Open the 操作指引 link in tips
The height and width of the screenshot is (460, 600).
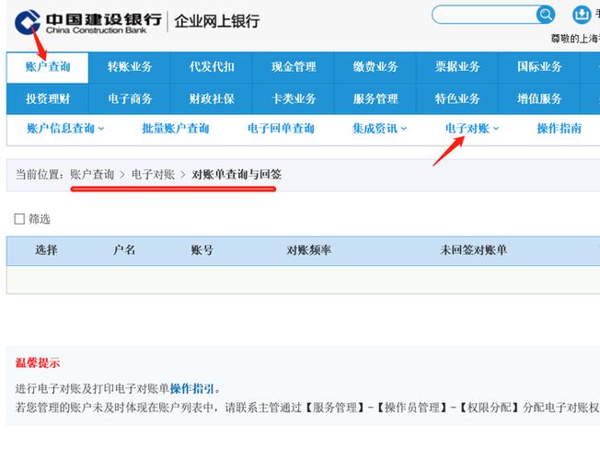(x=191, y=388)
